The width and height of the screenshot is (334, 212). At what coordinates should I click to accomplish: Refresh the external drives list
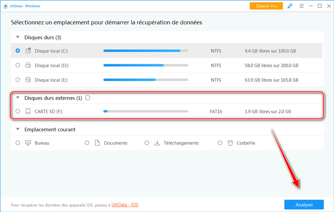(x=88, y=98)
